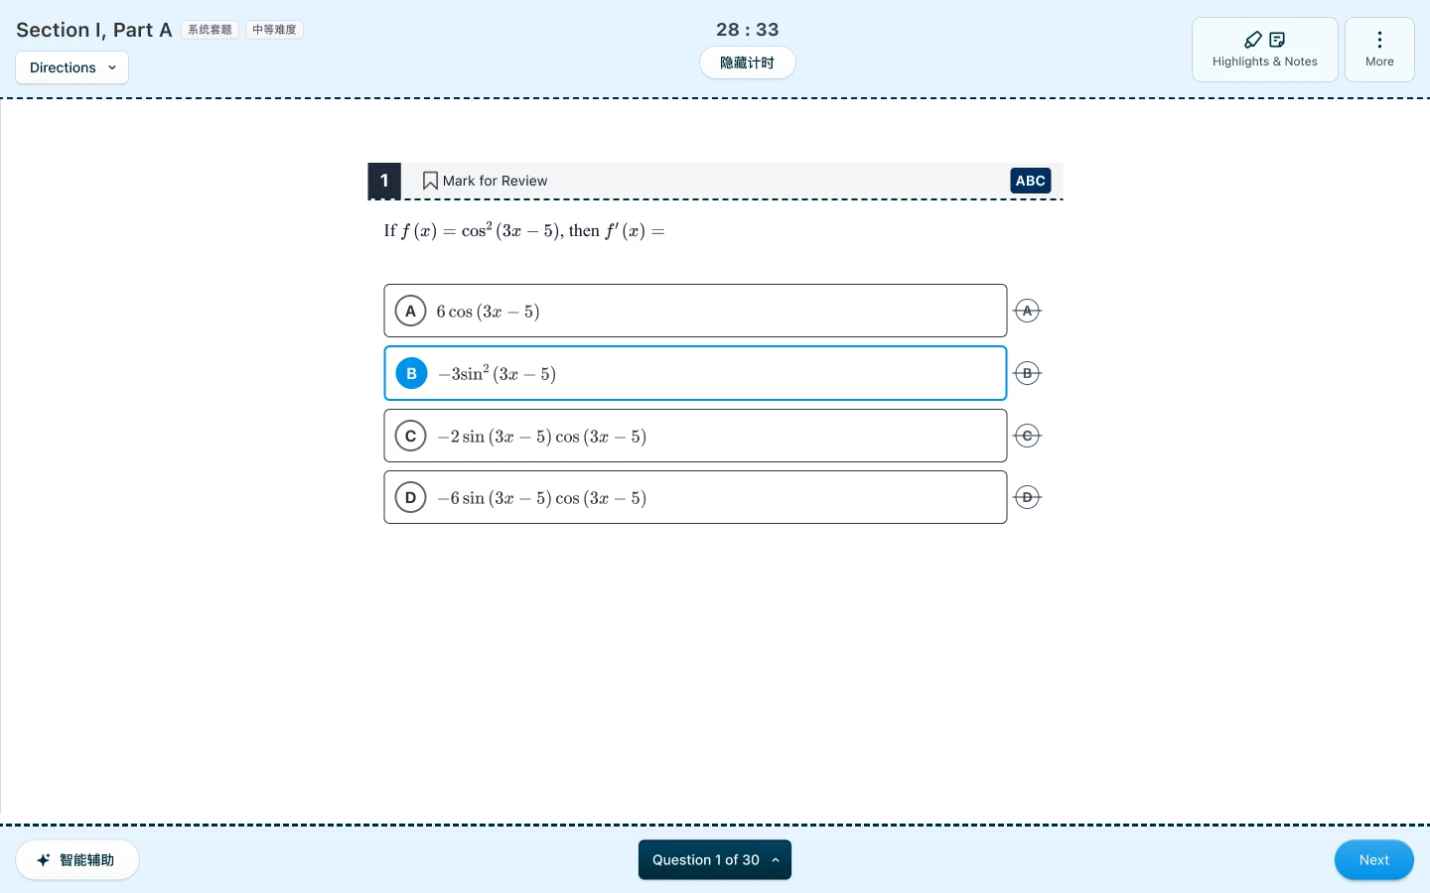Cross out answer choice D
The image size is (1430, 893).
tap(1027, 497)
